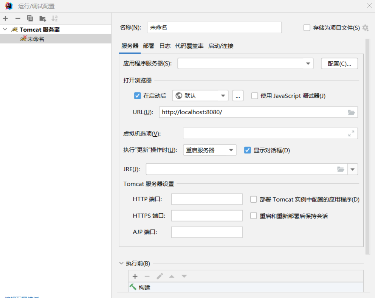Toggle 存储为项目文件 checkbox

click(x=307, y=28)
